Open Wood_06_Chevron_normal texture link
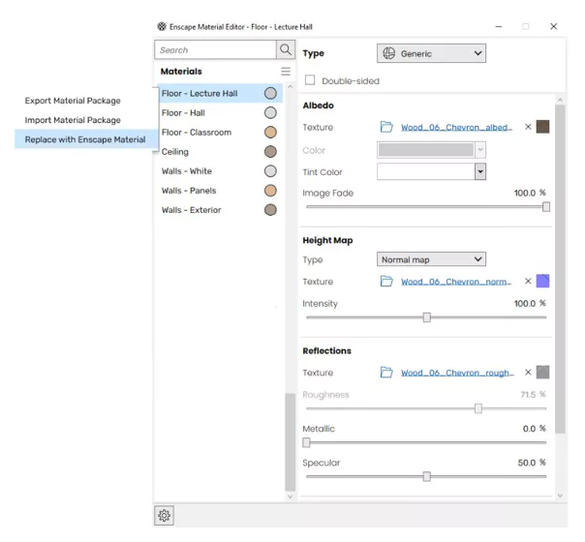Screen dimensions: 585x542 click(456, 282)
